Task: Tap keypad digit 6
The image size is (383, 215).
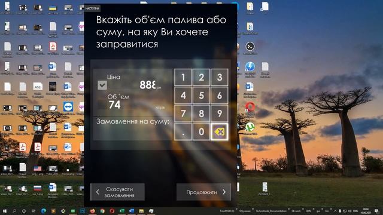Action: click(220, 96)
